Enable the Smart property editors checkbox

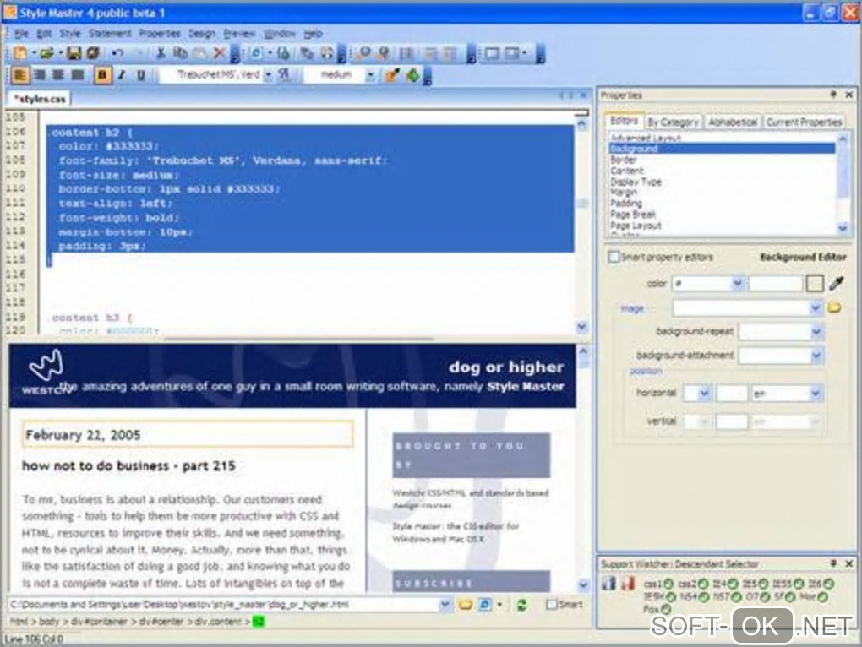click(614, 257)
